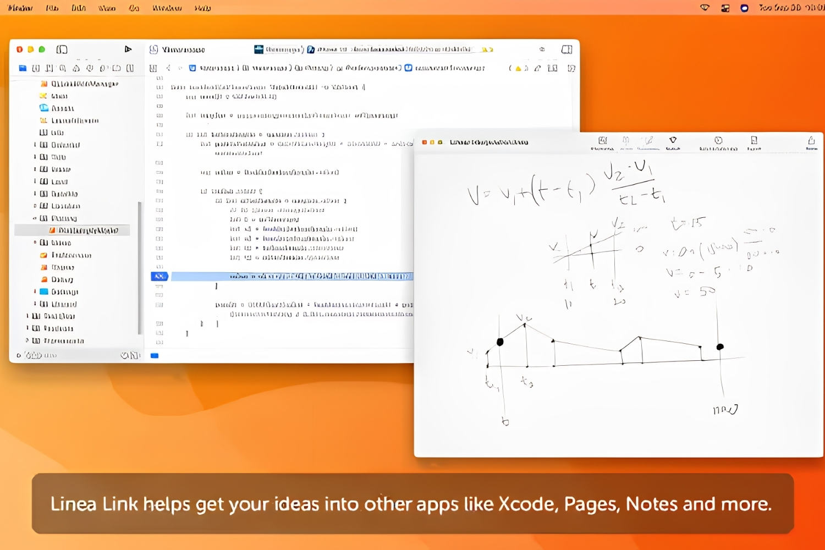
Task: Toggle the Xcode inspector panel icon
Action: click(x=566, y=50)
